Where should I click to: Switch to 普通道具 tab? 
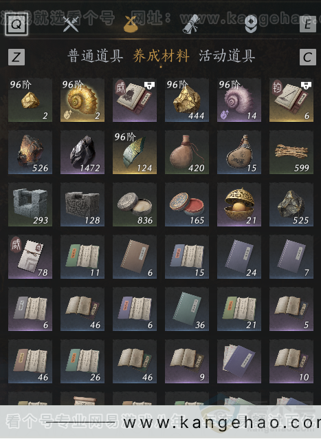pos(95,56)
